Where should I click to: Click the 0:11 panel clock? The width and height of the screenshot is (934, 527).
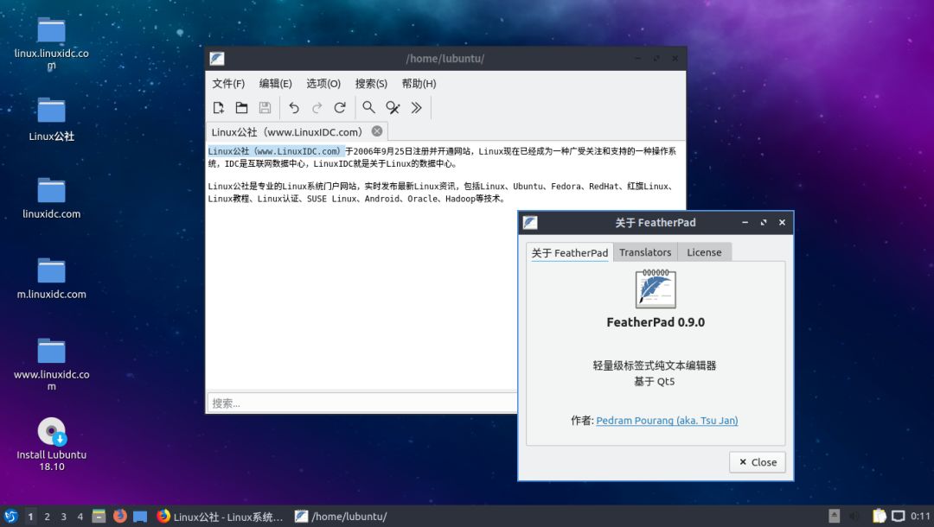(919, 517)
